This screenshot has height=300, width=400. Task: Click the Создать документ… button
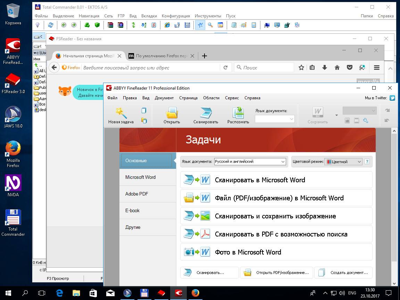[343, 273]
